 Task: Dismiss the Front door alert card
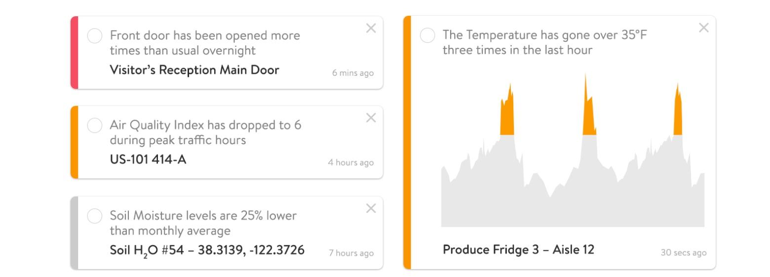click(371, 29)
